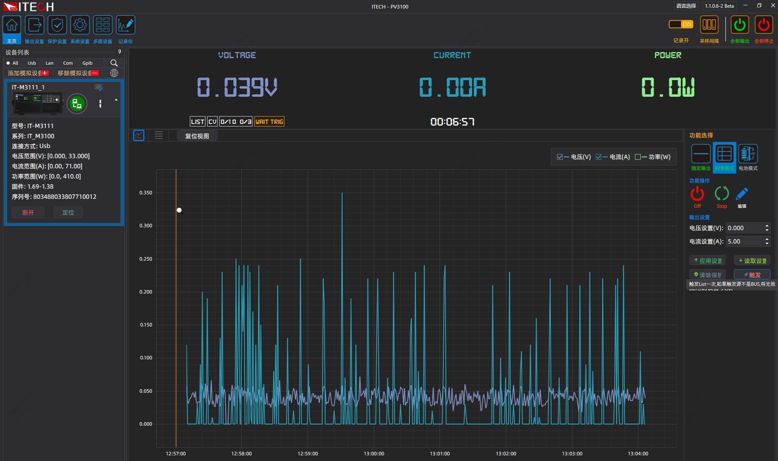Click 复位视图 reset view button
The image size is (778, 461).
tap(197, 136)
